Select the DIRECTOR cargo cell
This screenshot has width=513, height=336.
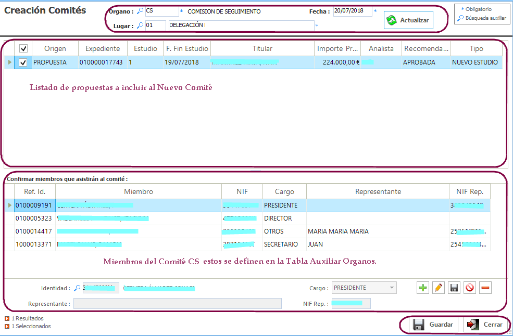tap(284, 218)
